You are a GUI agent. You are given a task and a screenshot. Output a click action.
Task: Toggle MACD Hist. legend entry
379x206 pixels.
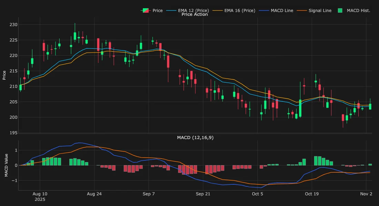(354, 11)
